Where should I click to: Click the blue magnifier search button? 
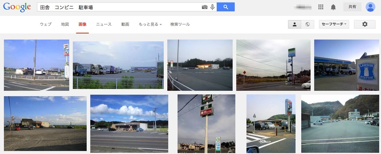(226, 7)
